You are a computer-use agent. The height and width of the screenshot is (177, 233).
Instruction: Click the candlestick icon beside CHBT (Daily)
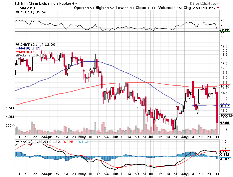17,44
